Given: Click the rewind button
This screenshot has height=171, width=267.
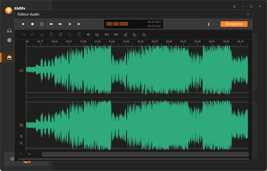Looking at the screenshot, I should (51, 24).
